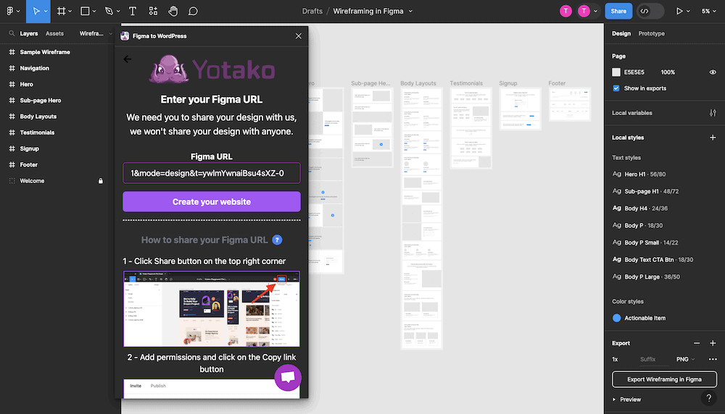
Task: Uncheck Show in exports checkbox
Action: 616,88
